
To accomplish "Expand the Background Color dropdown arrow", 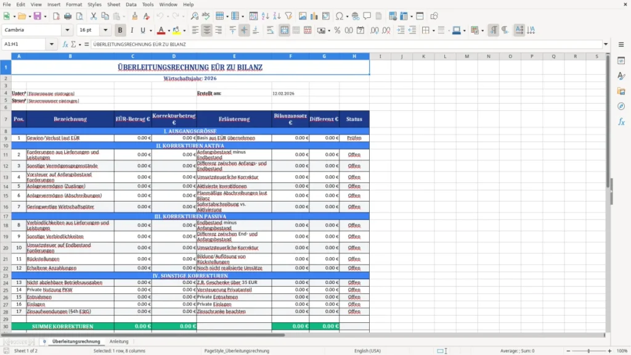I will [x=184, y=31].
